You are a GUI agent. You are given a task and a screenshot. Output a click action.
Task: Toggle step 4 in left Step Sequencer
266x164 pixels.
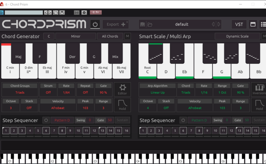click(30, 130)
